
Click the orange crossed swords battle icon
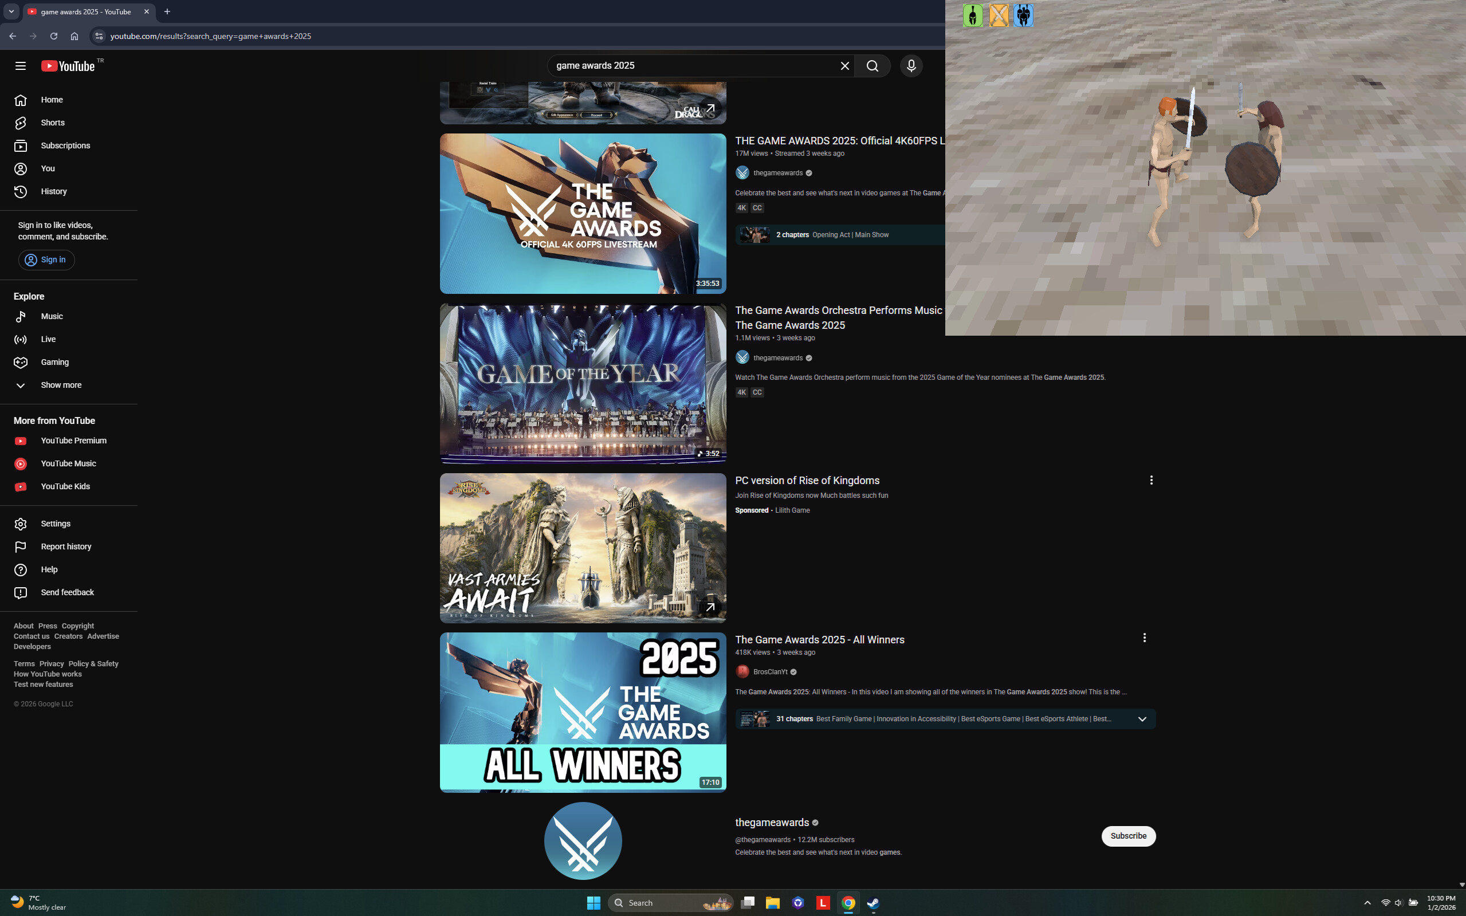coord(997,15)
